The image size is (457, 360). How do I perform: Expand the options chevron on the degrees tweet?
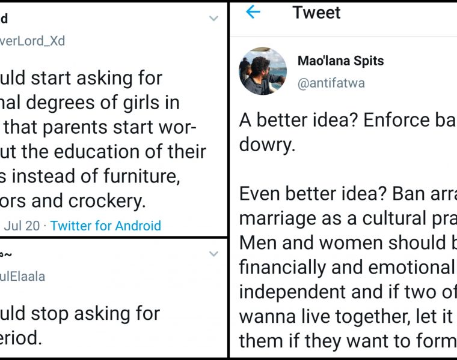point(213,19)
